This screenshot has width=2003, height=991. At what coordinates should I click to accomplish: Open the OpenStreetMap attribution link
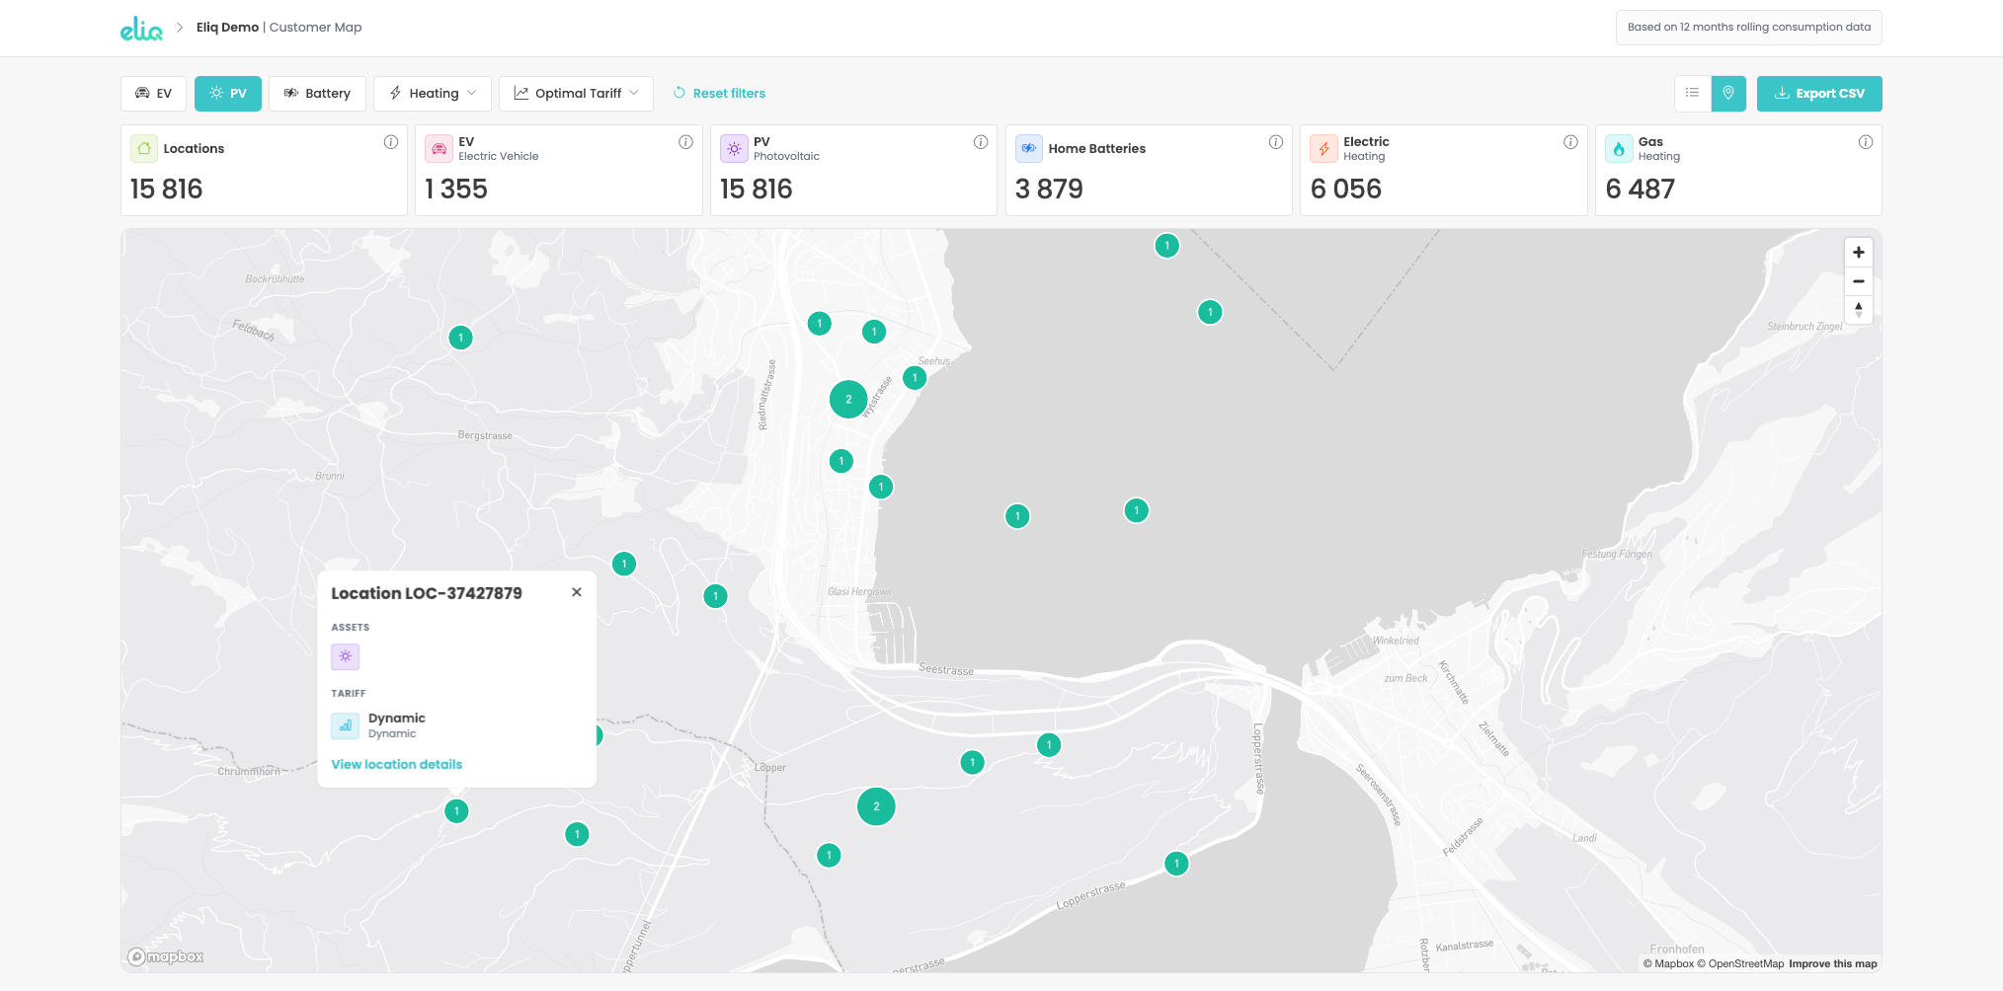[x=1740, y=963]
